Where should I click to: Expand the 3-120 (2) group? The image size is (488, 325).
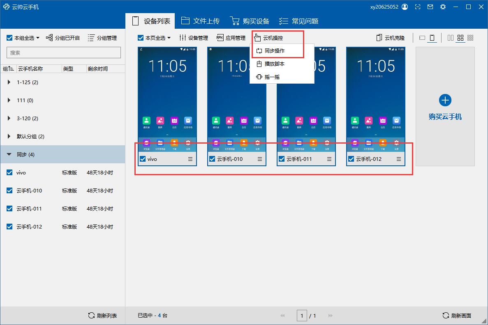(9, 118)
